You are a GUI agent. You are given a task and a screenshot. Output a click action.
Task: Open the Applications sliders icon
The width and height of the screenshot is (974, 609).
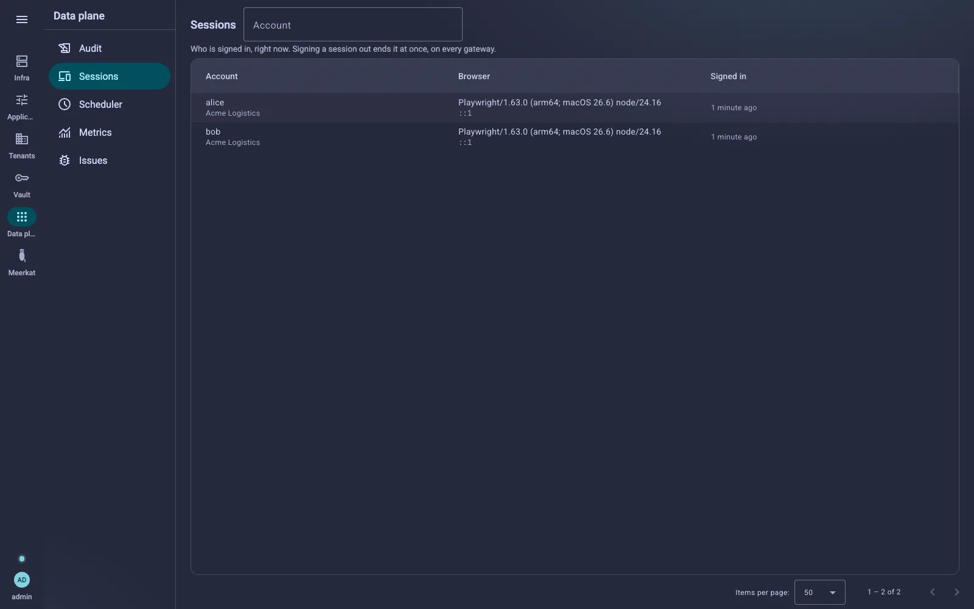[x=22, y=100]
